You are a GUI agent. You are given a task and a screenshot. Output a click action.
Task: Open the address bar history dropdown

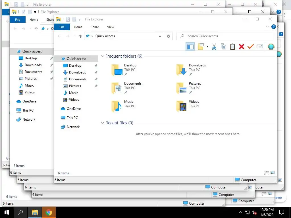pyautogui.click(x=160, y=36)
